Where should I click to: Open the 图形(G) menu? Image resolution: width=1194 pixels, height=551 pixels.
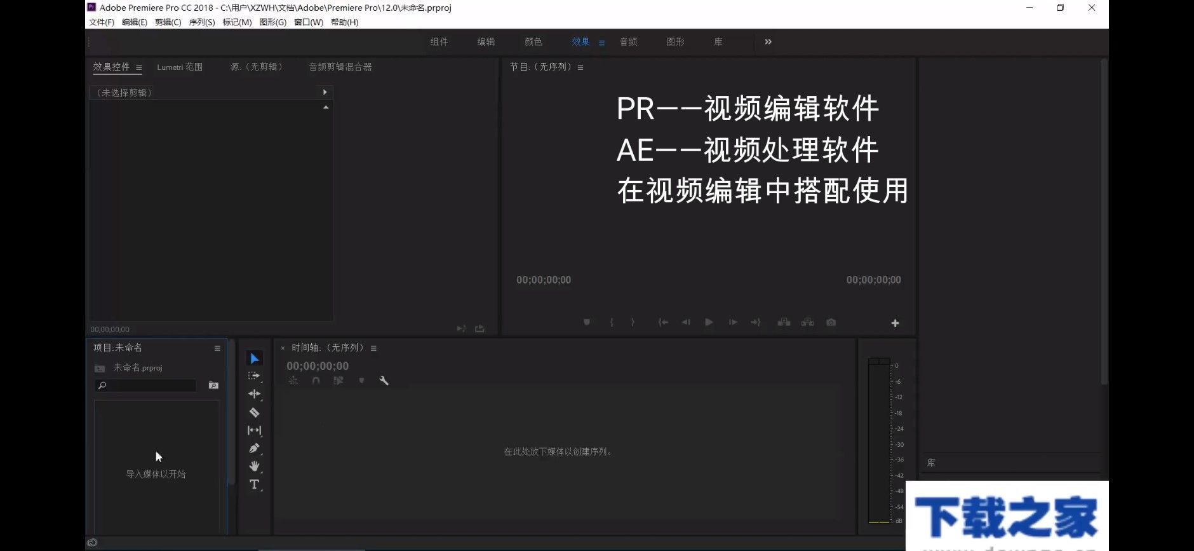coord(273,22)
